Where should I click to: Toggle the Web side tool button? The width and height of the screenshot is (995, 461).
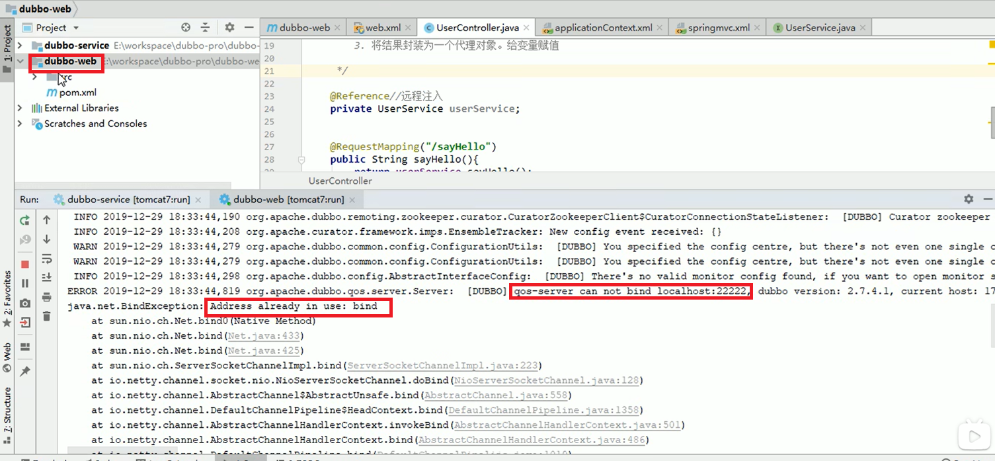[x=7, y=358]
